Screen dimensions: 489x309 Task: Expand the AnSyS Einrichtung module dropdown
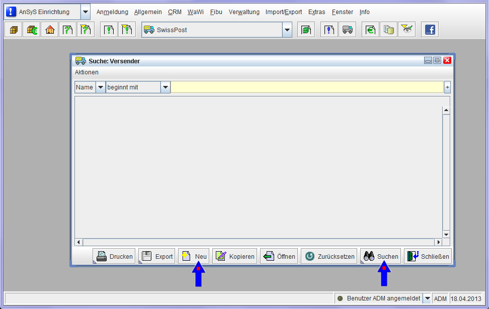tap(86, 12)
